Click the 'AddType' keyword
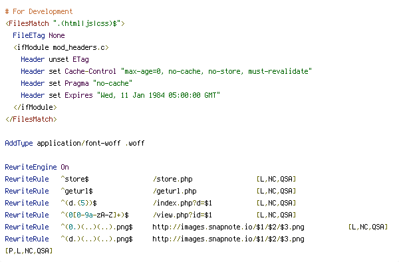The width and height of the screenshot is (399, 262). 19,143
